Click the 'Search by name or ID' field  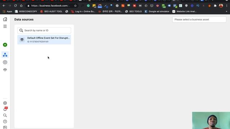(x=44, y=30)
